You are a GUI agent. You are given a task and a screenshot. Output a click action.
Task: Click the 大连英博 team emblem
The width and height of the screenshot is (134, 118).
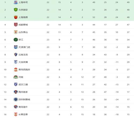(16, 62)
